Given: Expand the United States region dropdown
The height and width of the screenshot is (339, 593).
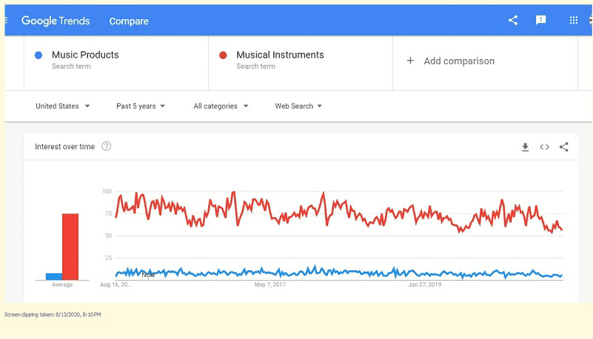Looking at the screenshot, I should pyautogui.click(x=63, y=106).
